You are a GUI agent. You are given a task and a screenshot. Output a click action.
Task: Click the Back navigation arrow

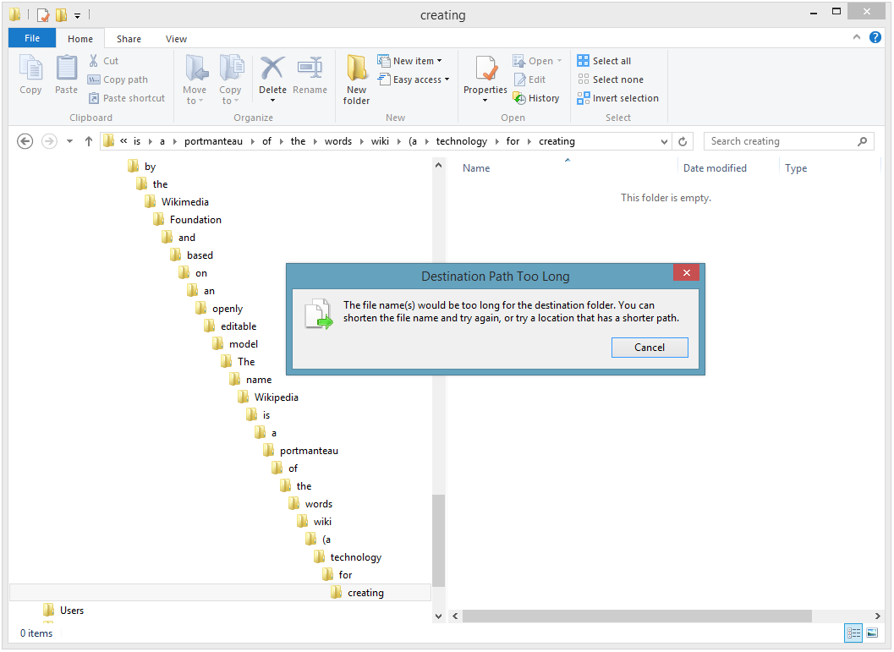pyautogui.click(x=25, y=140)
